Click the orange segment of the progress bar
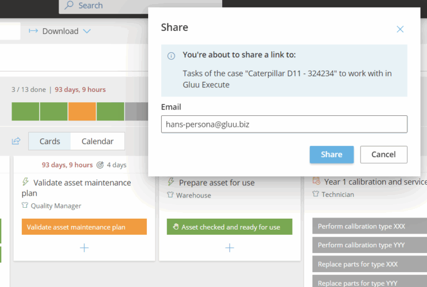The width and height of the screenshot is (427, 287). tap(82, 111)
